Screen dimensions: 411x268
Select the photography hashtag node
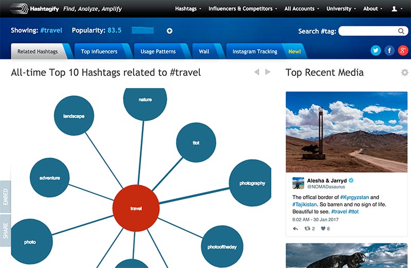pyautogui.click(x=250, y=183)
